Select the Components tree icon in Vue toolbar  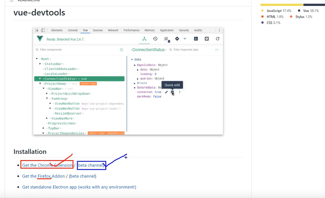(144, 39)
